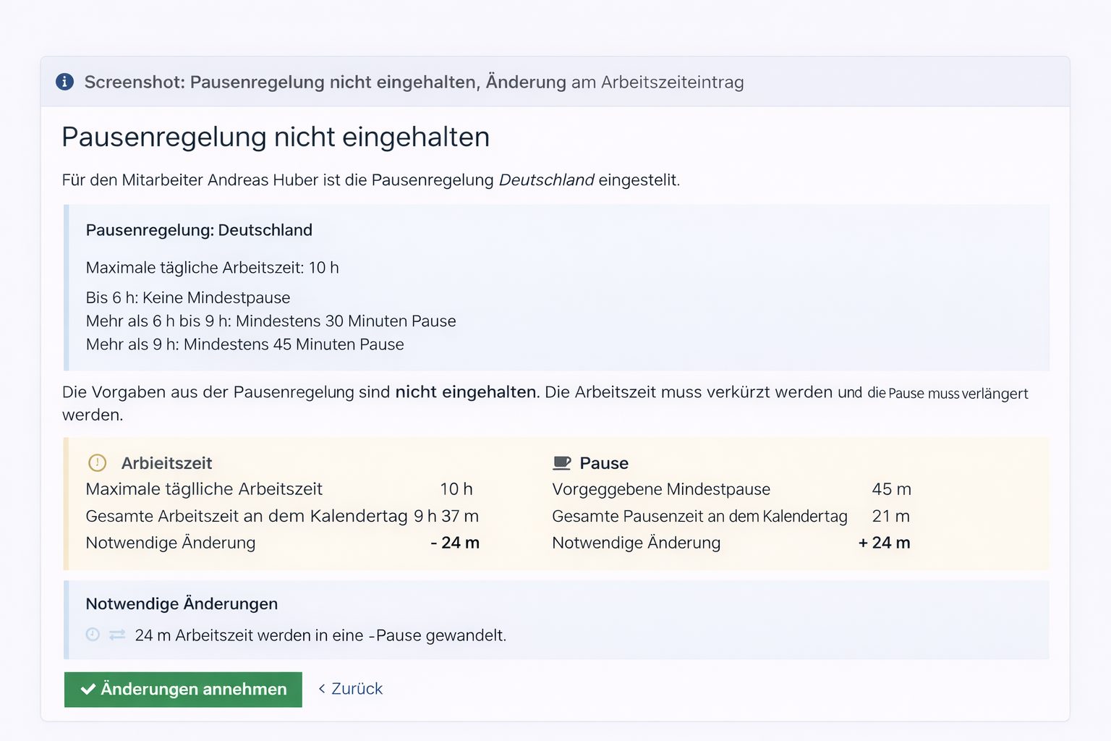1111x741 pixels.
Task: Click the Notwendige Änderungen section heading
Action: (182, 604)
